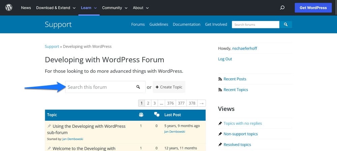
Task: Go to the Guidelines tab
Action: [159, 25]
